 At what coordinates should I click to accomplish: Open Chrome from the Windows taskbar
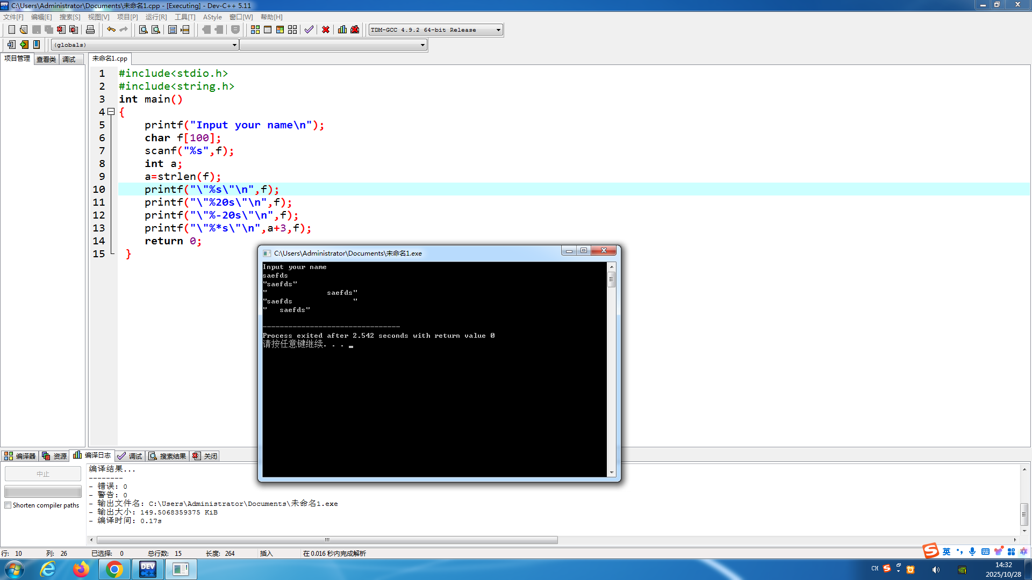pos(114,569)
